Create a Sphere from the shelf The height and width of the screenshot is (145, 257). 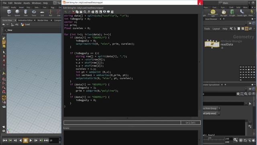click(17, 12)
